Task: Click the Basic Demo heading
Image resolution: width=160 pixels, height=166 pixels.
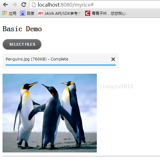Action: (x=22, y=29)
